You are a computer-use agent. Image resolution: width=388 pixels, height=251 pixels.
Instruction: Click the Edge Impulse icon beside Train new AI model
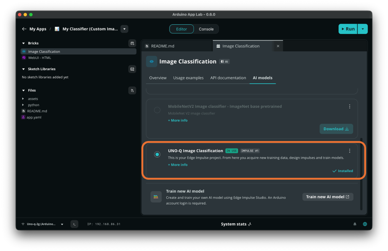click(156, 197)
